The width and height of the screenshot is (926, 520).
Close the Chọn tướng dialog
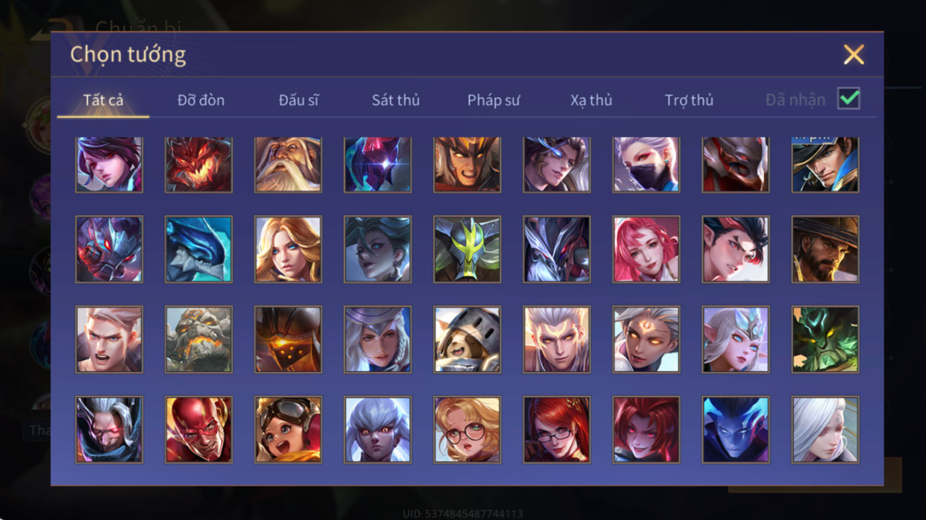(x=854, y=55)
